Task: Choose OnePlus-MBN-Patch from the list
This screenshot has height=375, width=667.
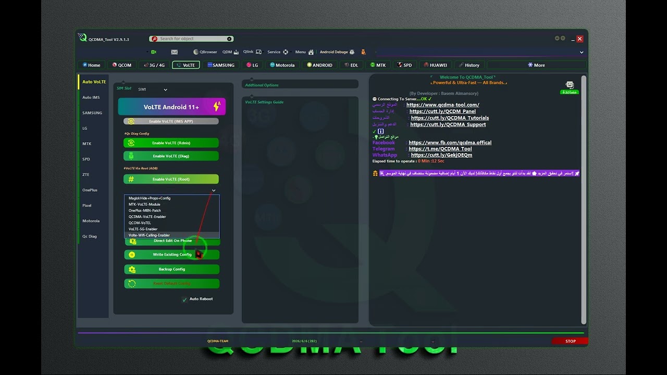Action: tap(172, 211)
